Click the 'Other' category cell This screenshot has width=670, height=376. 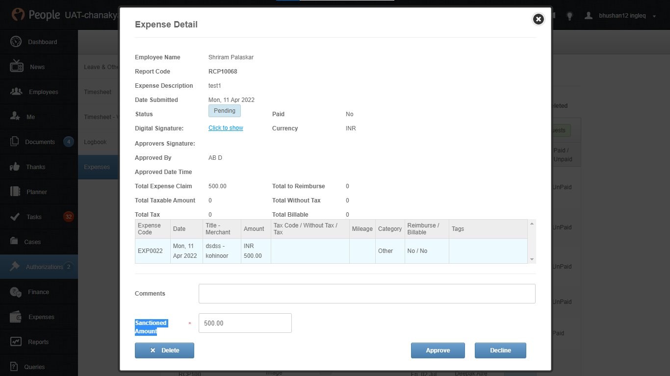390,251
